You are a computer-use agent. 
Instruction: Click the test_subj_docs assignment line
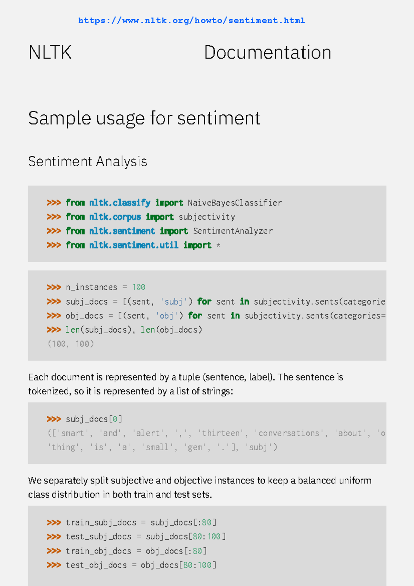136,537
